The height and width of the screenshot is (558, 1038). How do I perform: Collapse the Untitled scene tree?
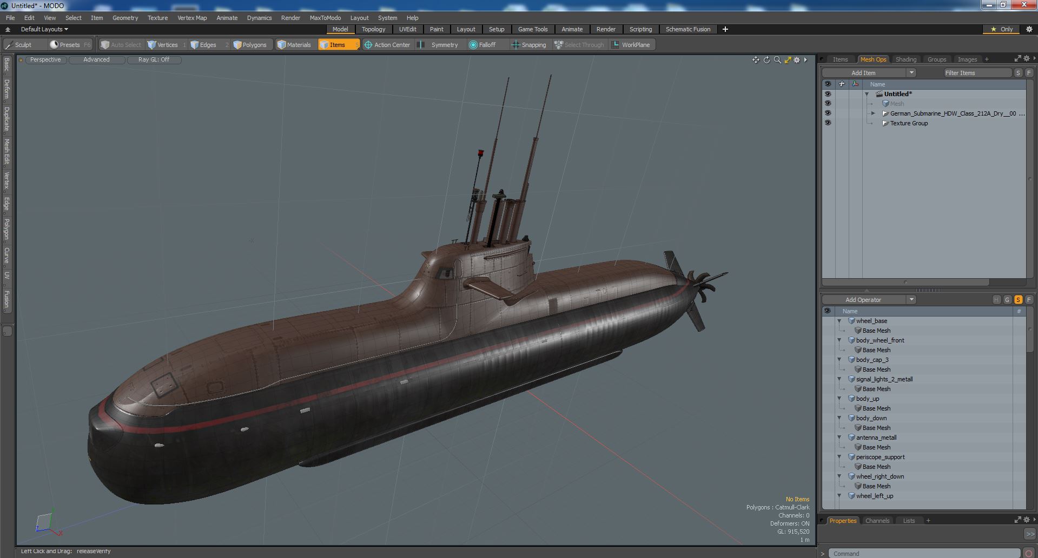[867, 94]
